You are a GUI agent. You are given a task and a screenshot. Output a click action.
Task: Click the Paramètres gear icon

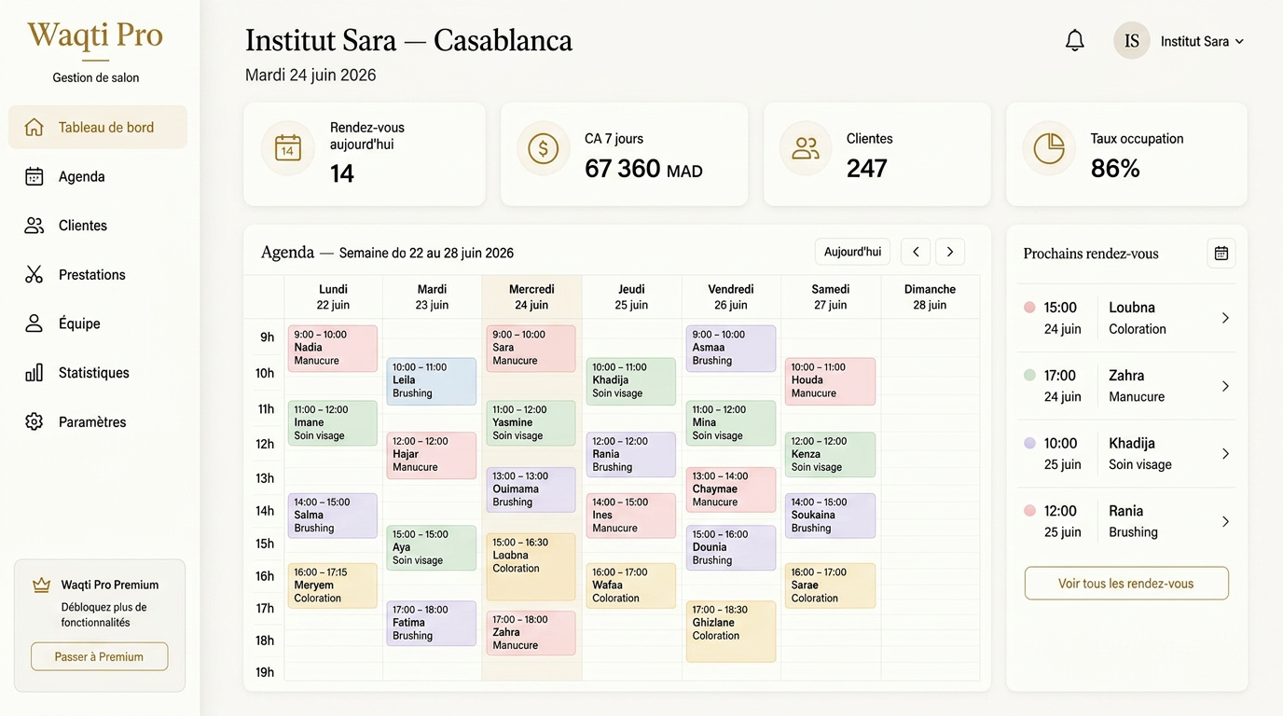point(34,421)
